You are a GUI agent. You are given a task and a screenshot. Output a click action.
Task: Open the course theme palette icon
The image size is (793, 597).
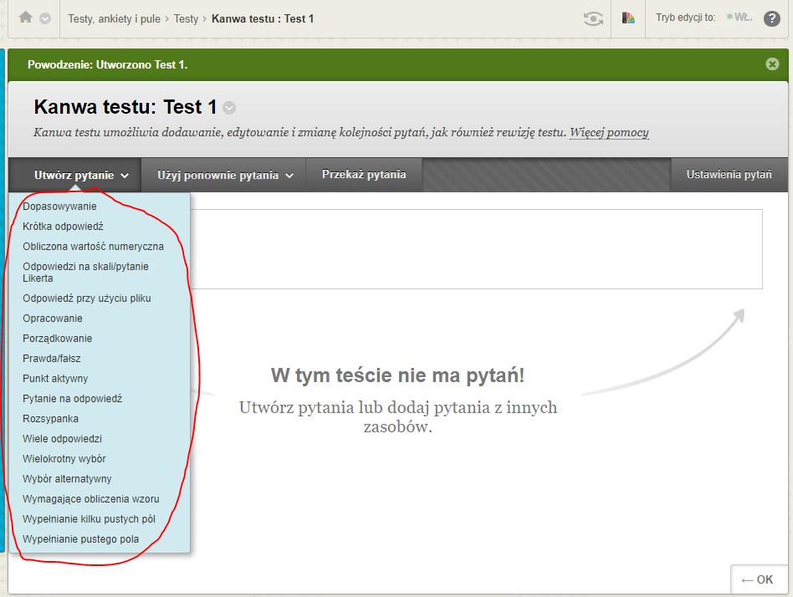628,18
